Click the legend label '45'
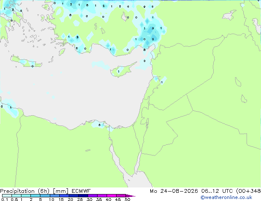Image resolution: width=261 pixels, height=201 pixels. point(118,199)
